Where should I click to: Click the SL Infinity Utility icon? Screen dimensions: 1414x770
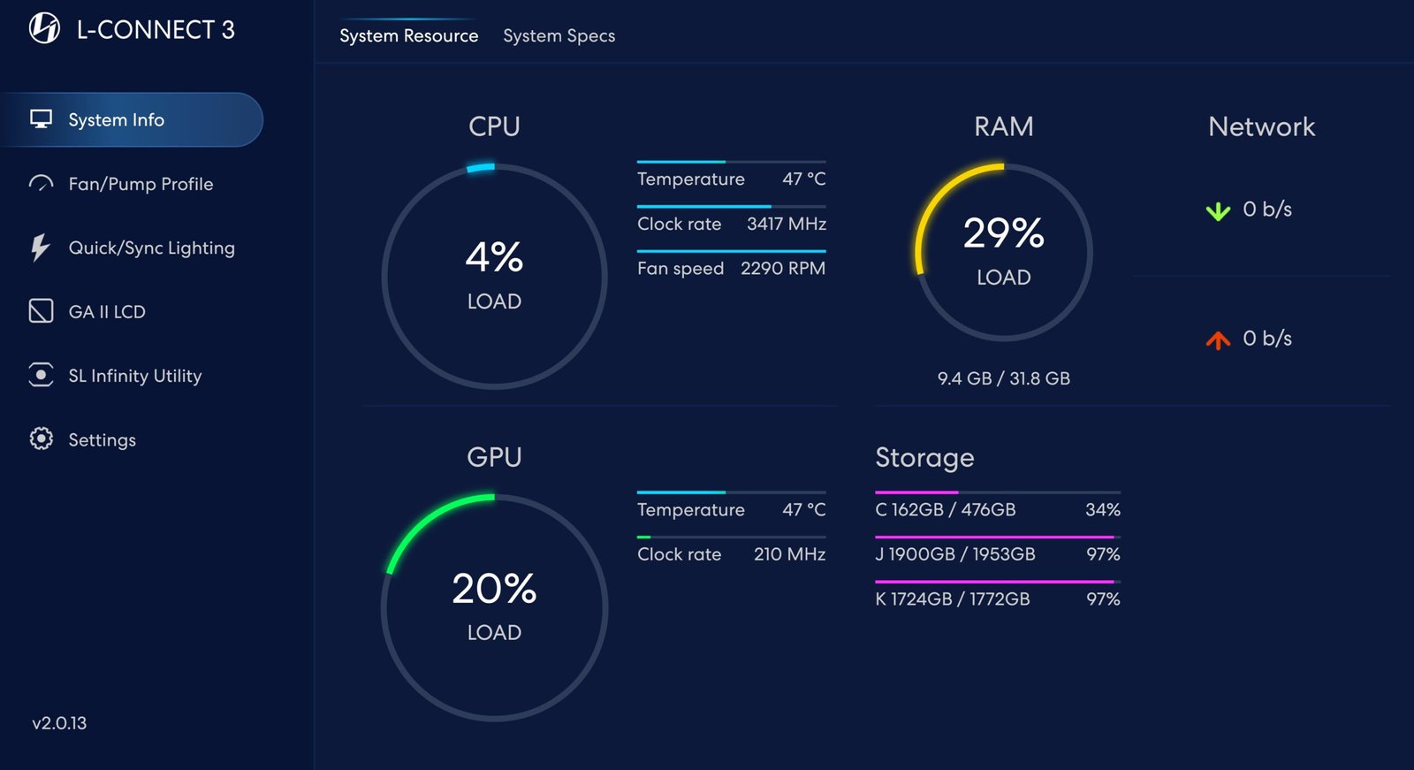point(41,375)
